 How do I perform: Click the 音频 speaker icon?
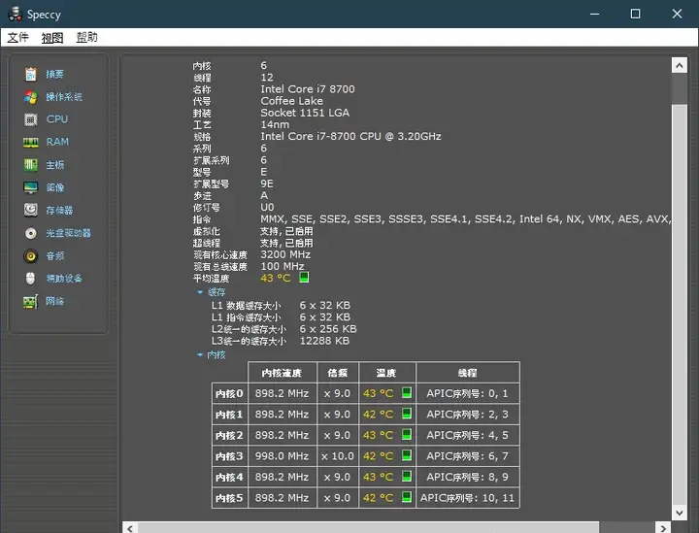pos(30,255)
